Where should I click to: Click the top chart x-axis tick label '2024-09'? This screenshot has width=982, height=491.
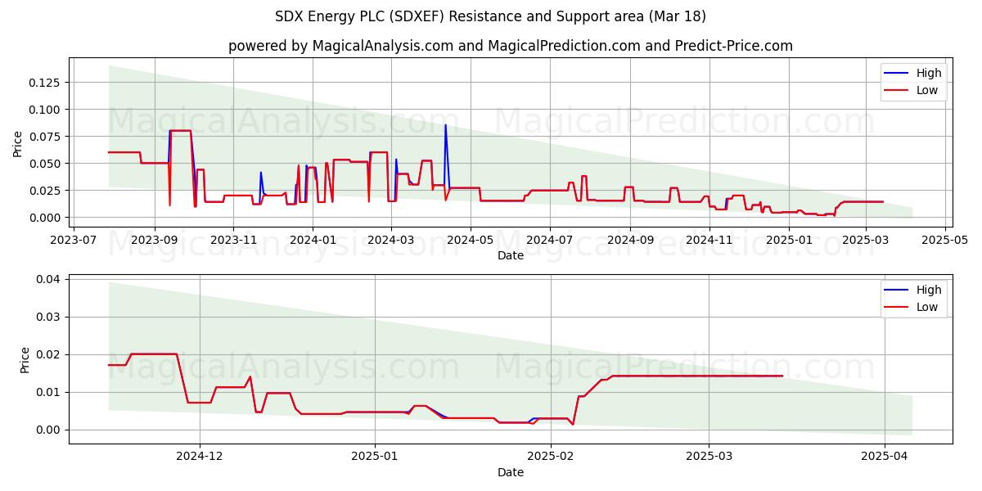tap(629, 241)
